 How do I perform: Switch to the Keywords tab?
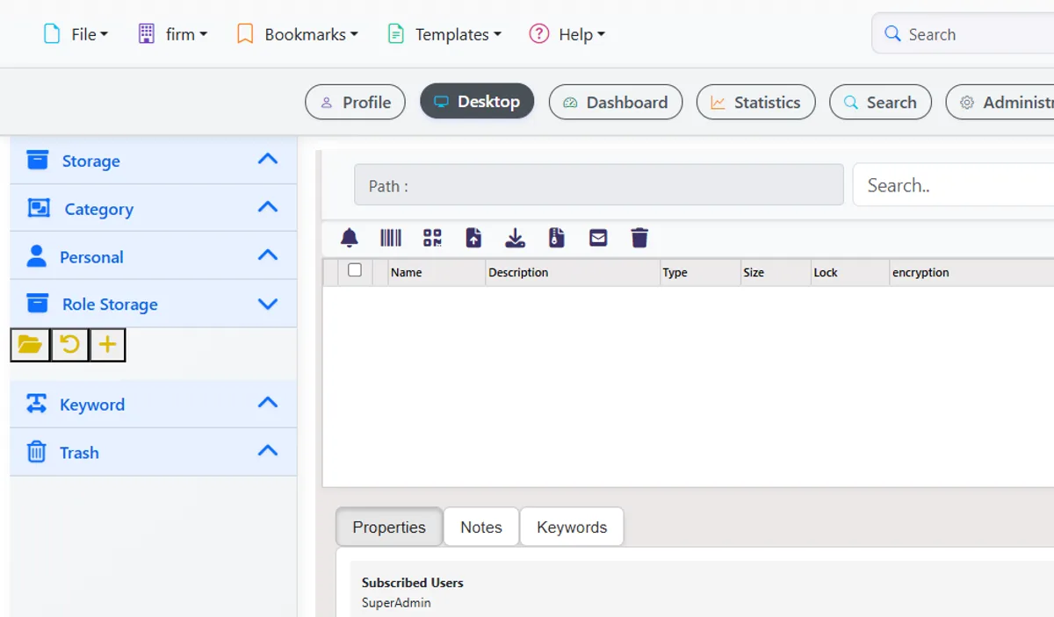[572, 527]
